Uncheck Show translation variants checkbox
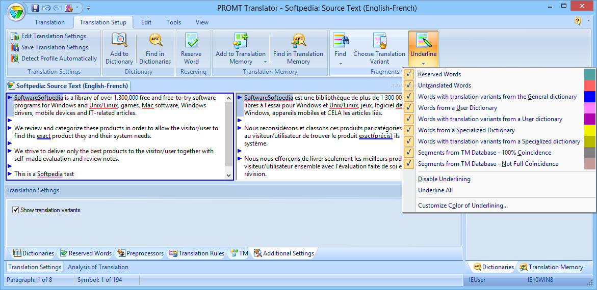Screen dimensions: 597x290 click(16, 210)
